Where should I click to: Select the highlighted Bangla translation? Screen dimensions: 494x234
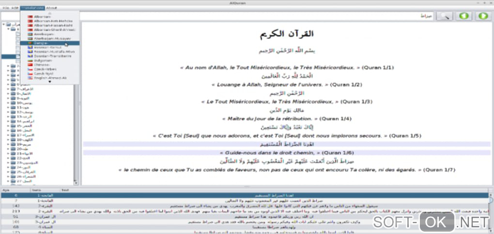[x=50, y=43]
